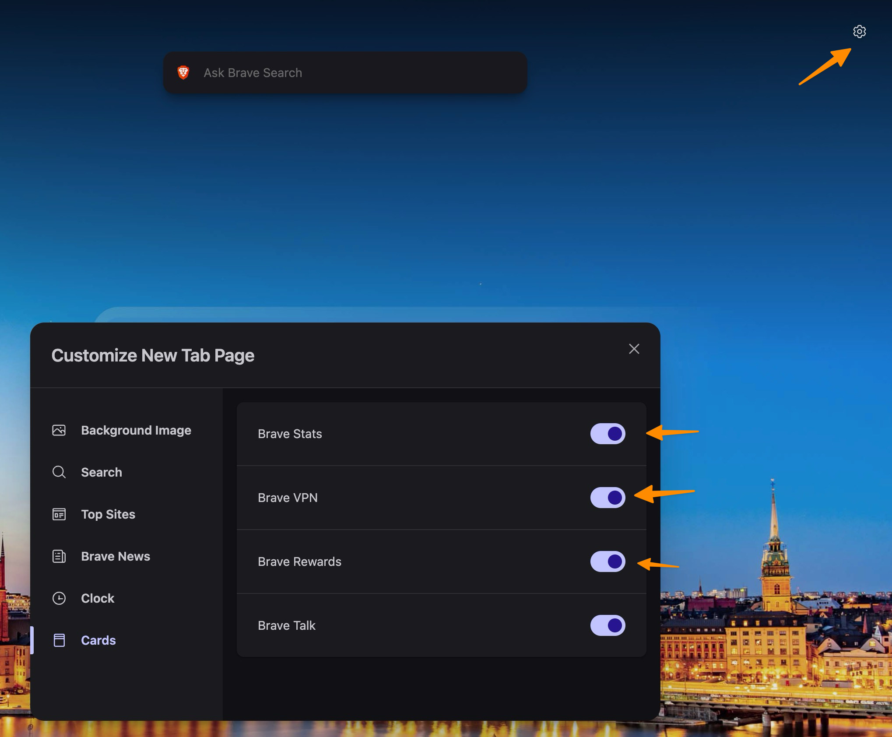This screenshot has width=892, height=737.
Task: Disable Brave Talk card
Action: [608, 625]
